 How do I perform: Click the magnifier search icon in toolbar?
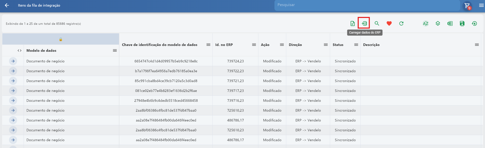point(377,23)
